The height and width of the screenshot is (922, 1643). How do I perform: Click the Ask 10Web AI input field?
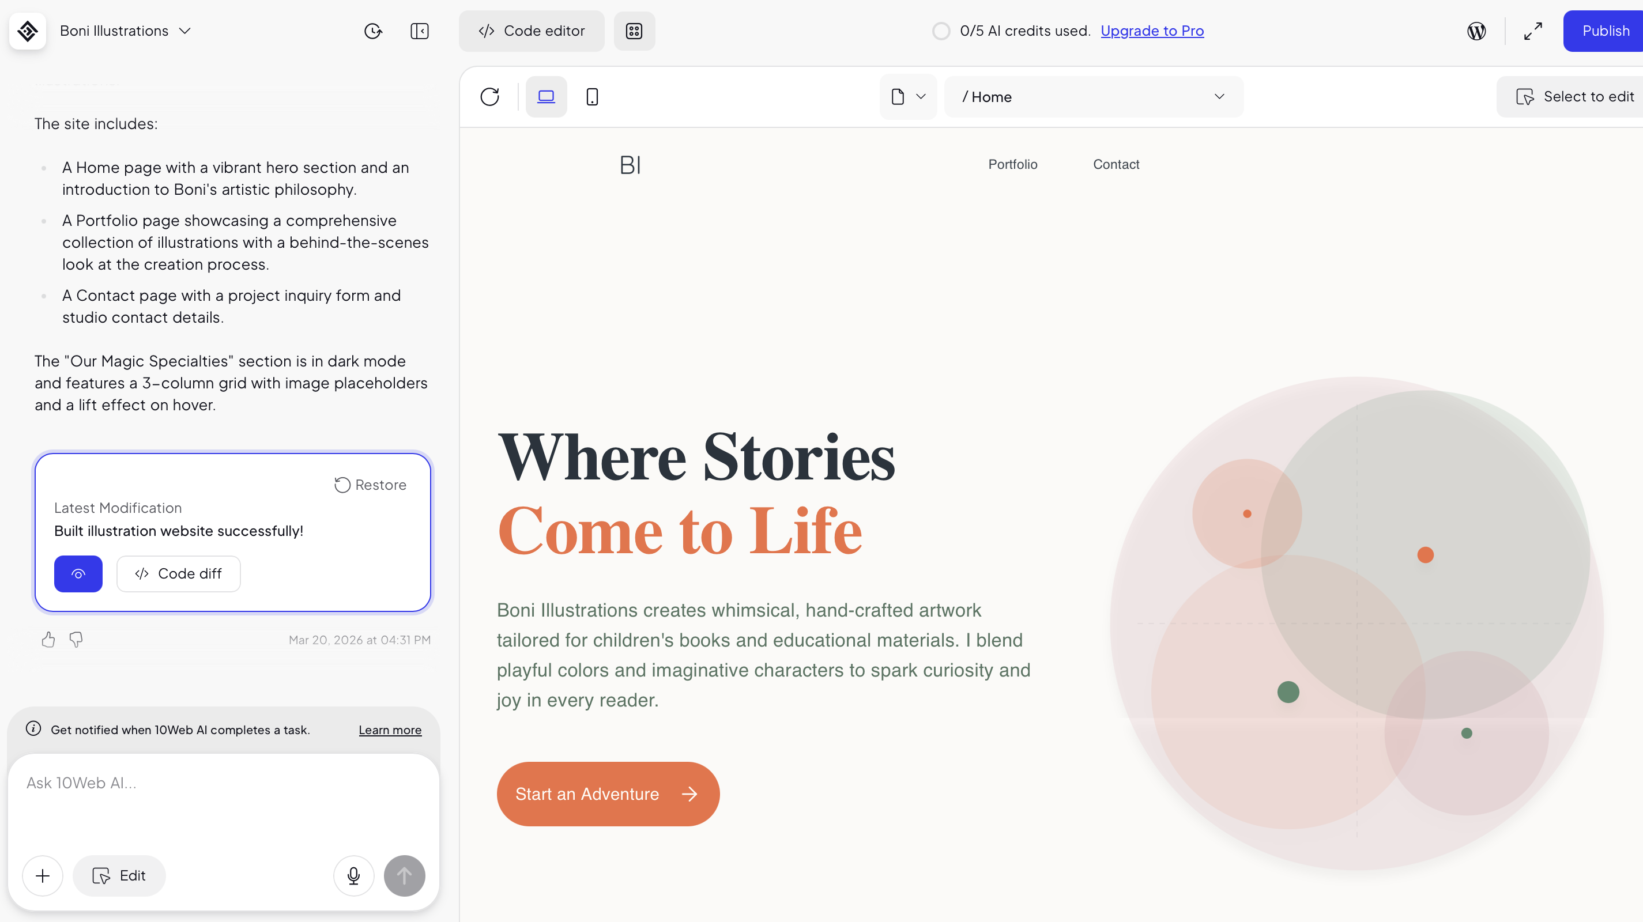[191, 783]
